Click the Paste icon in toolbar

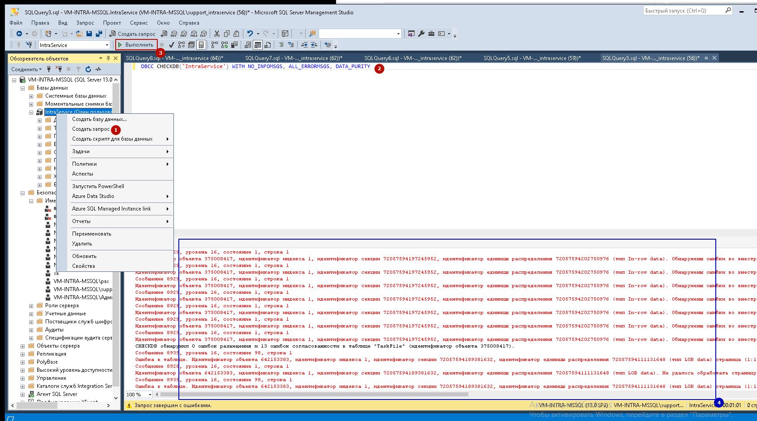tap(236, 34)
